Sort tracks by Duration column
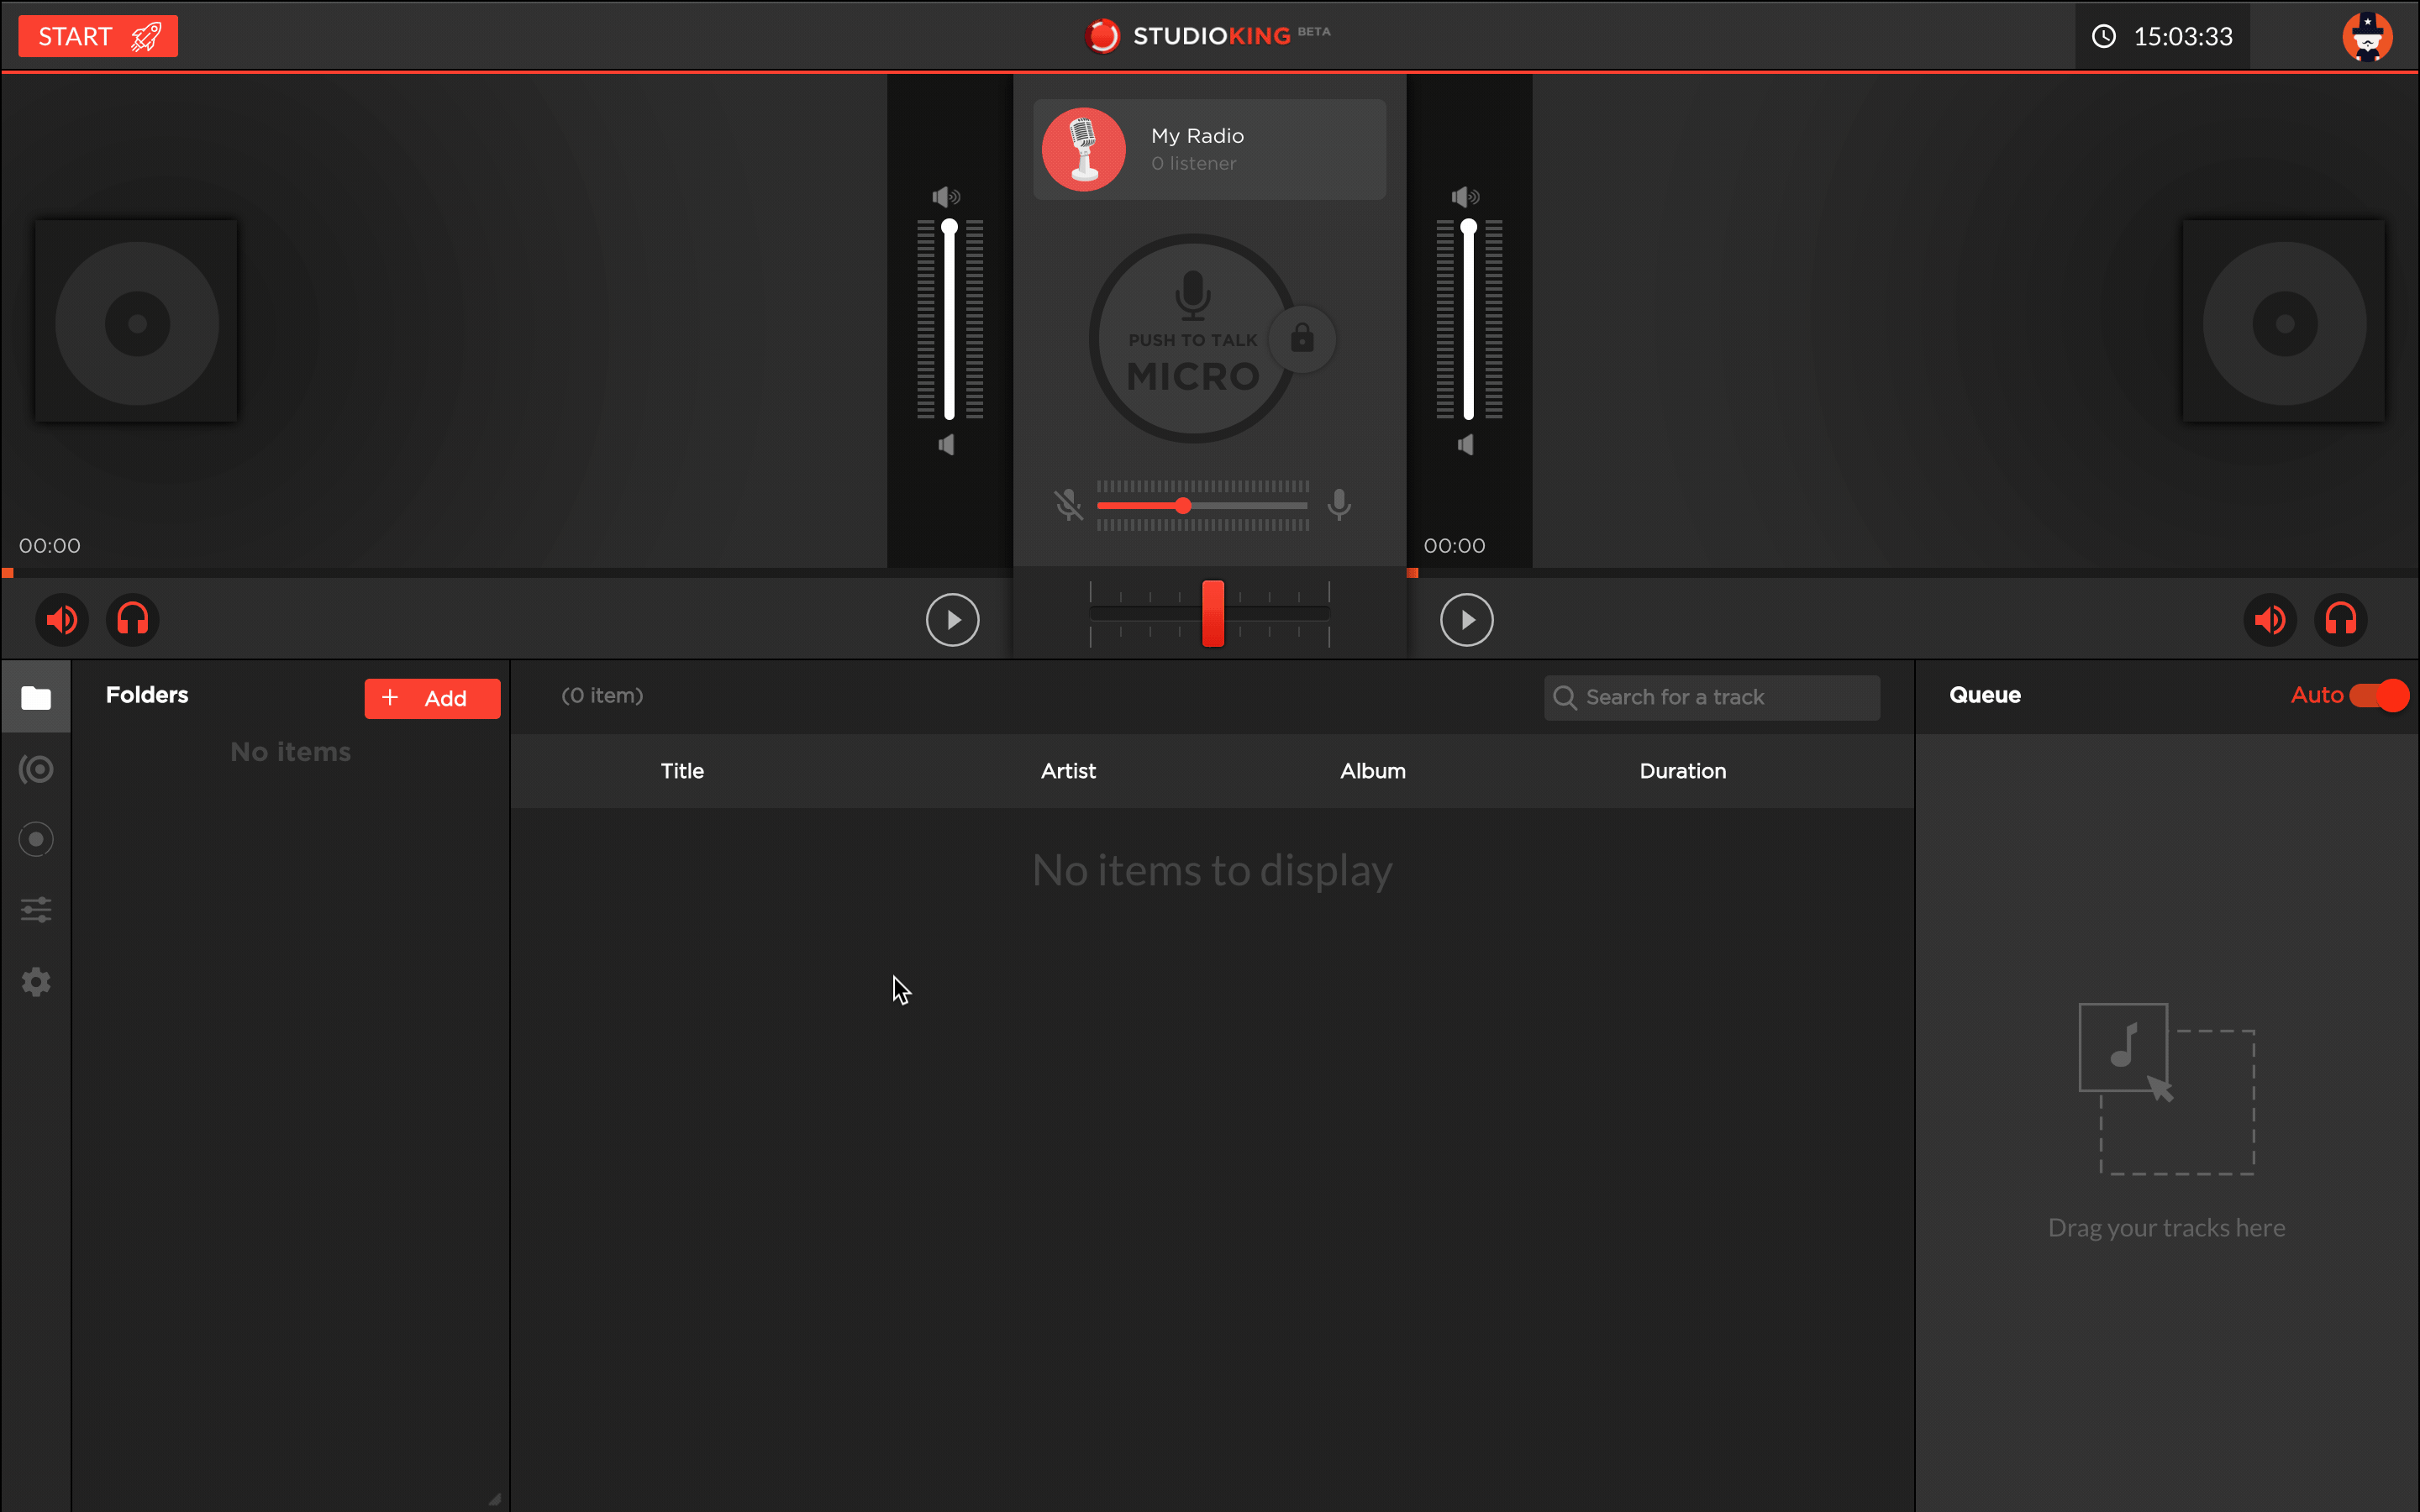Screen dimensions: 2420x1512 1683,771
